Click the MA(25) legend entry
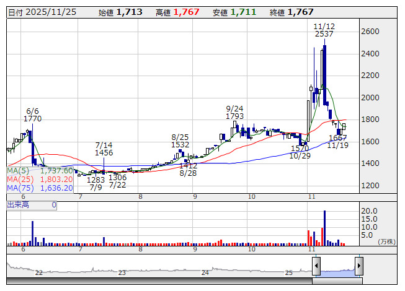The image size is (405, 291). 40,179
